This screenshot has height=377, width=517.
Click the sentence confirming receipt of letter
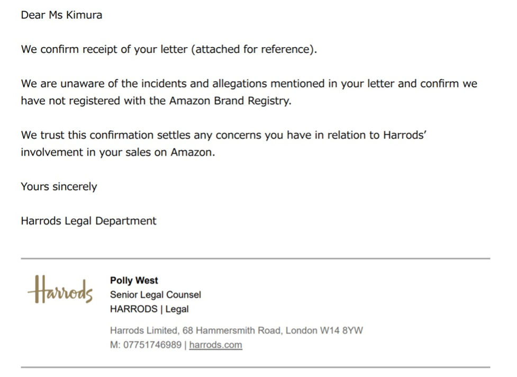pyautogui.click(x=169, y=49)
